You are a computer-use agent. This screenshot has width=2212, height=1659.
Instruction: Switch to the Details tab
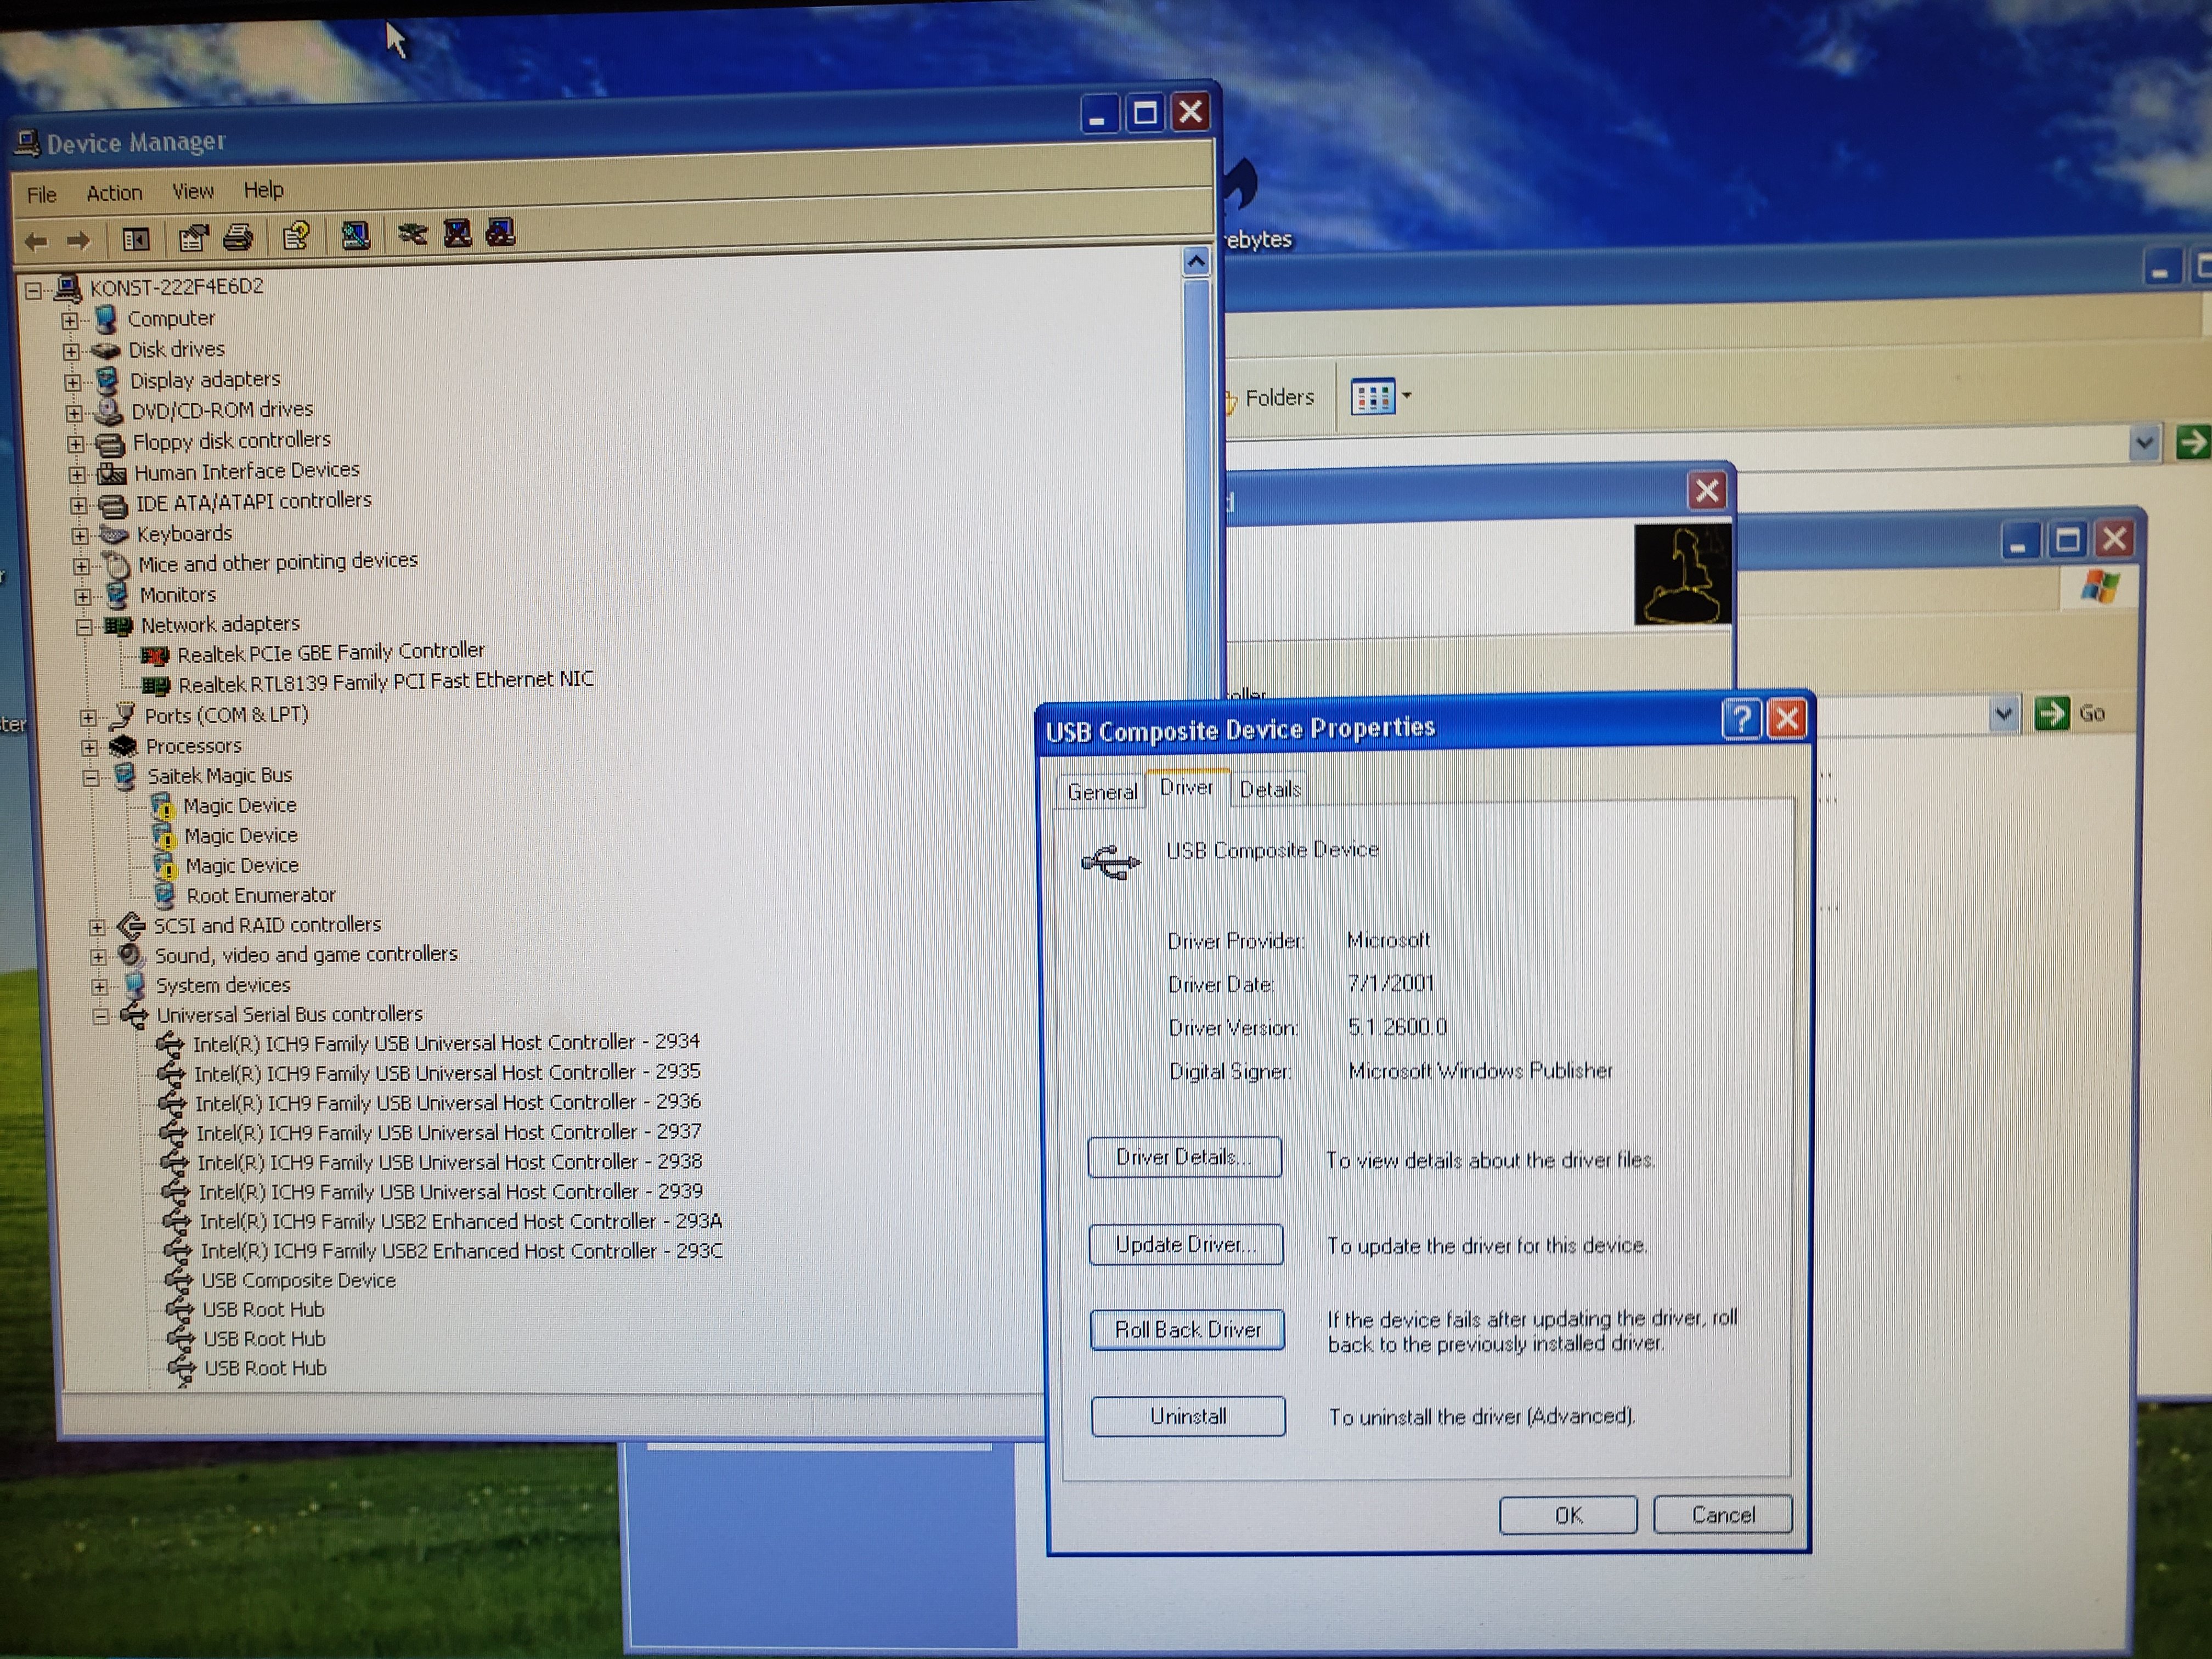click(x=1270, y=790)
